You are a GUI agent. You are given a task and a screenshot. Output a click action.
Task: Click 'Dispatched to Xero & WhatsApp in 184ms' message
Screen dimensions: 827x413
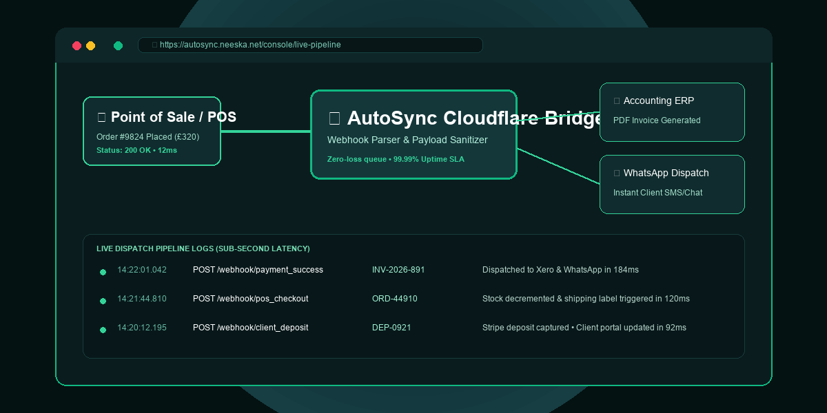pos(560,270)
